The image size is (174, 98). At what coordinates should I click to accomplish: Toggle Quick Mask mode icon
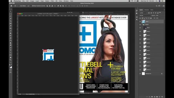pyautogui.click(x=11, y=70)
